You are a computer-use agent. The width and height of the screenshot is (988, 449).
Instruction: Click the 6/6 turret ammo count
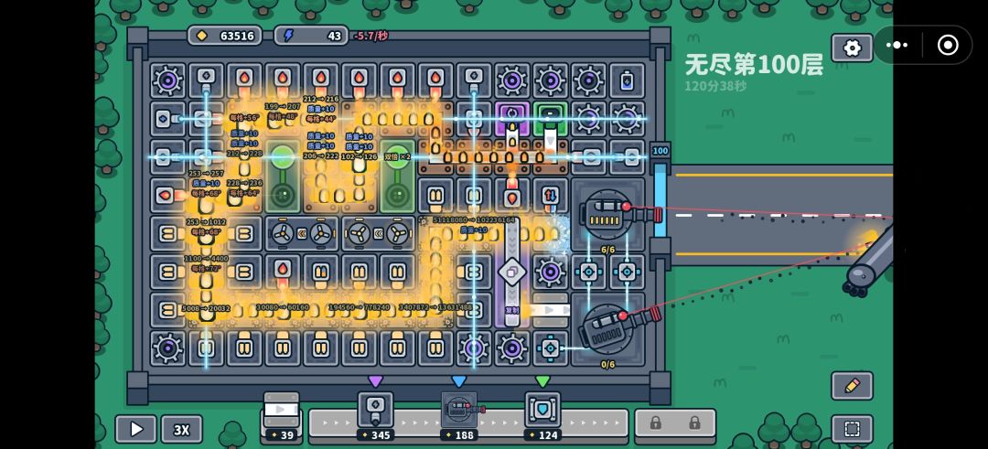[607, 250]
